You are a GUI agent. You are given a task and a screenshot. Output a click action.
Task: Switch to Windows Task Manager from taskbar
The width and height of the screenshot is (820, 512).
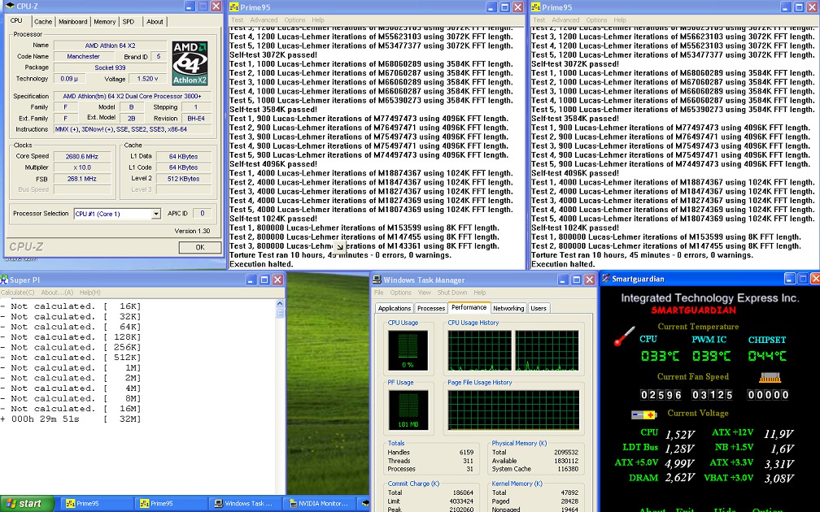[x=244, y=504]
